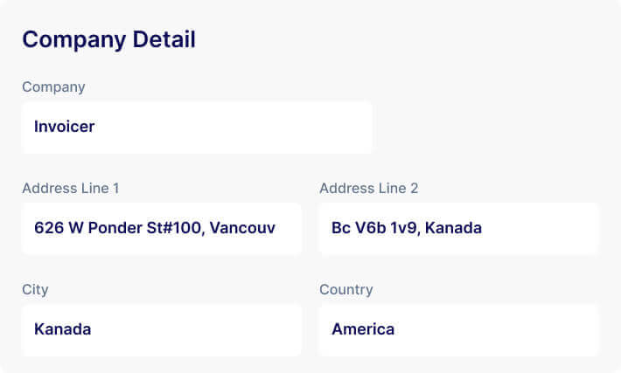The image size is (621, 373).
Task: Click the "Kanada" value in City field
Action: 62,329
